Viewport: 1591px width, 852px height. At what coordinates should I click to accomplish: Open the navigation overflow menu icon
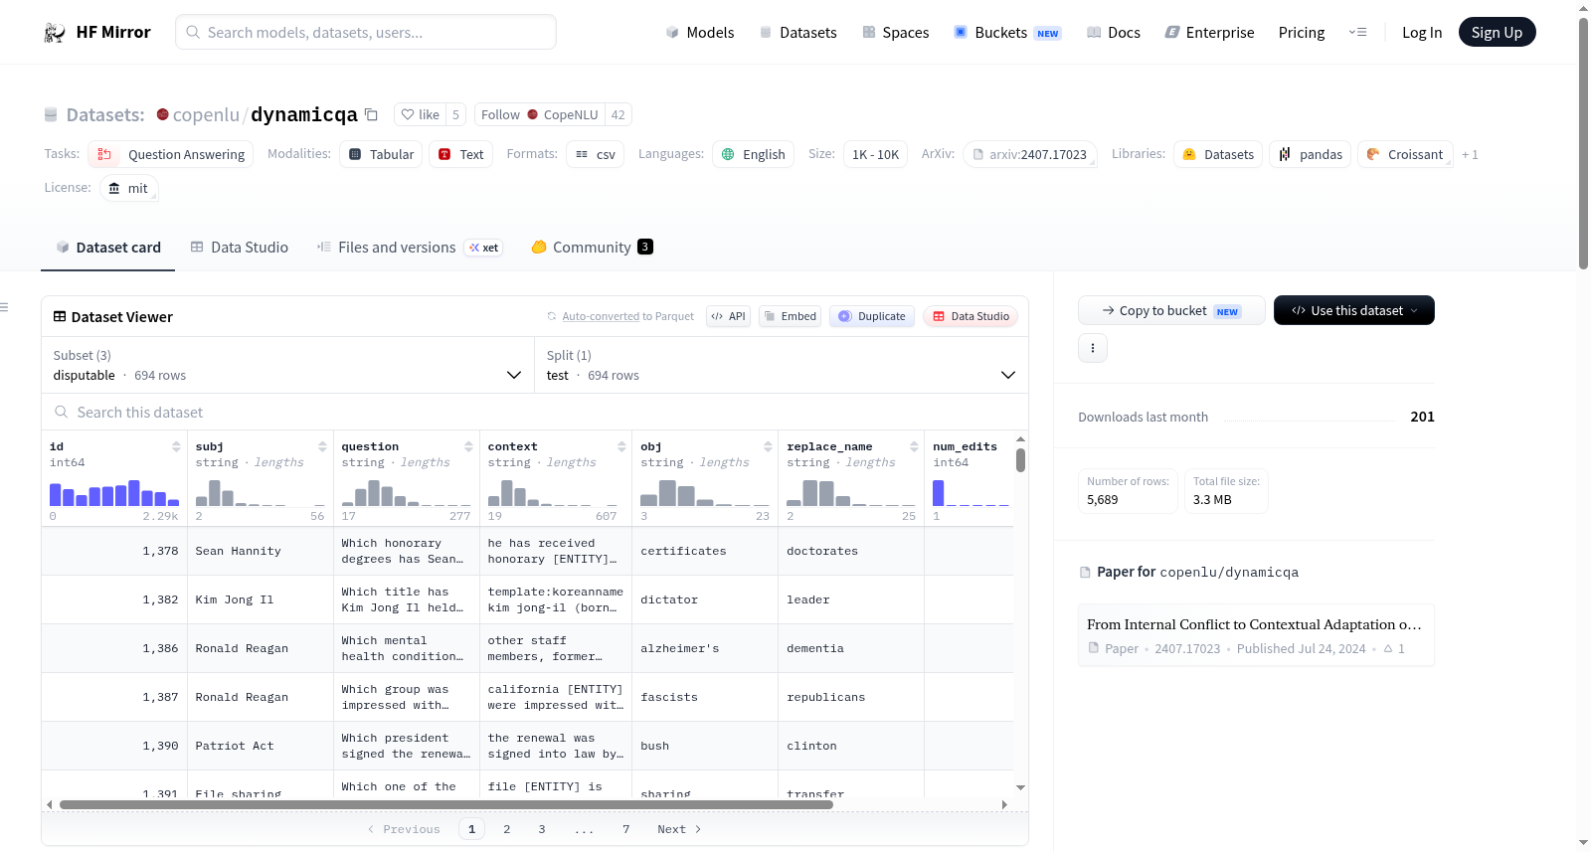pos(1357,32)
